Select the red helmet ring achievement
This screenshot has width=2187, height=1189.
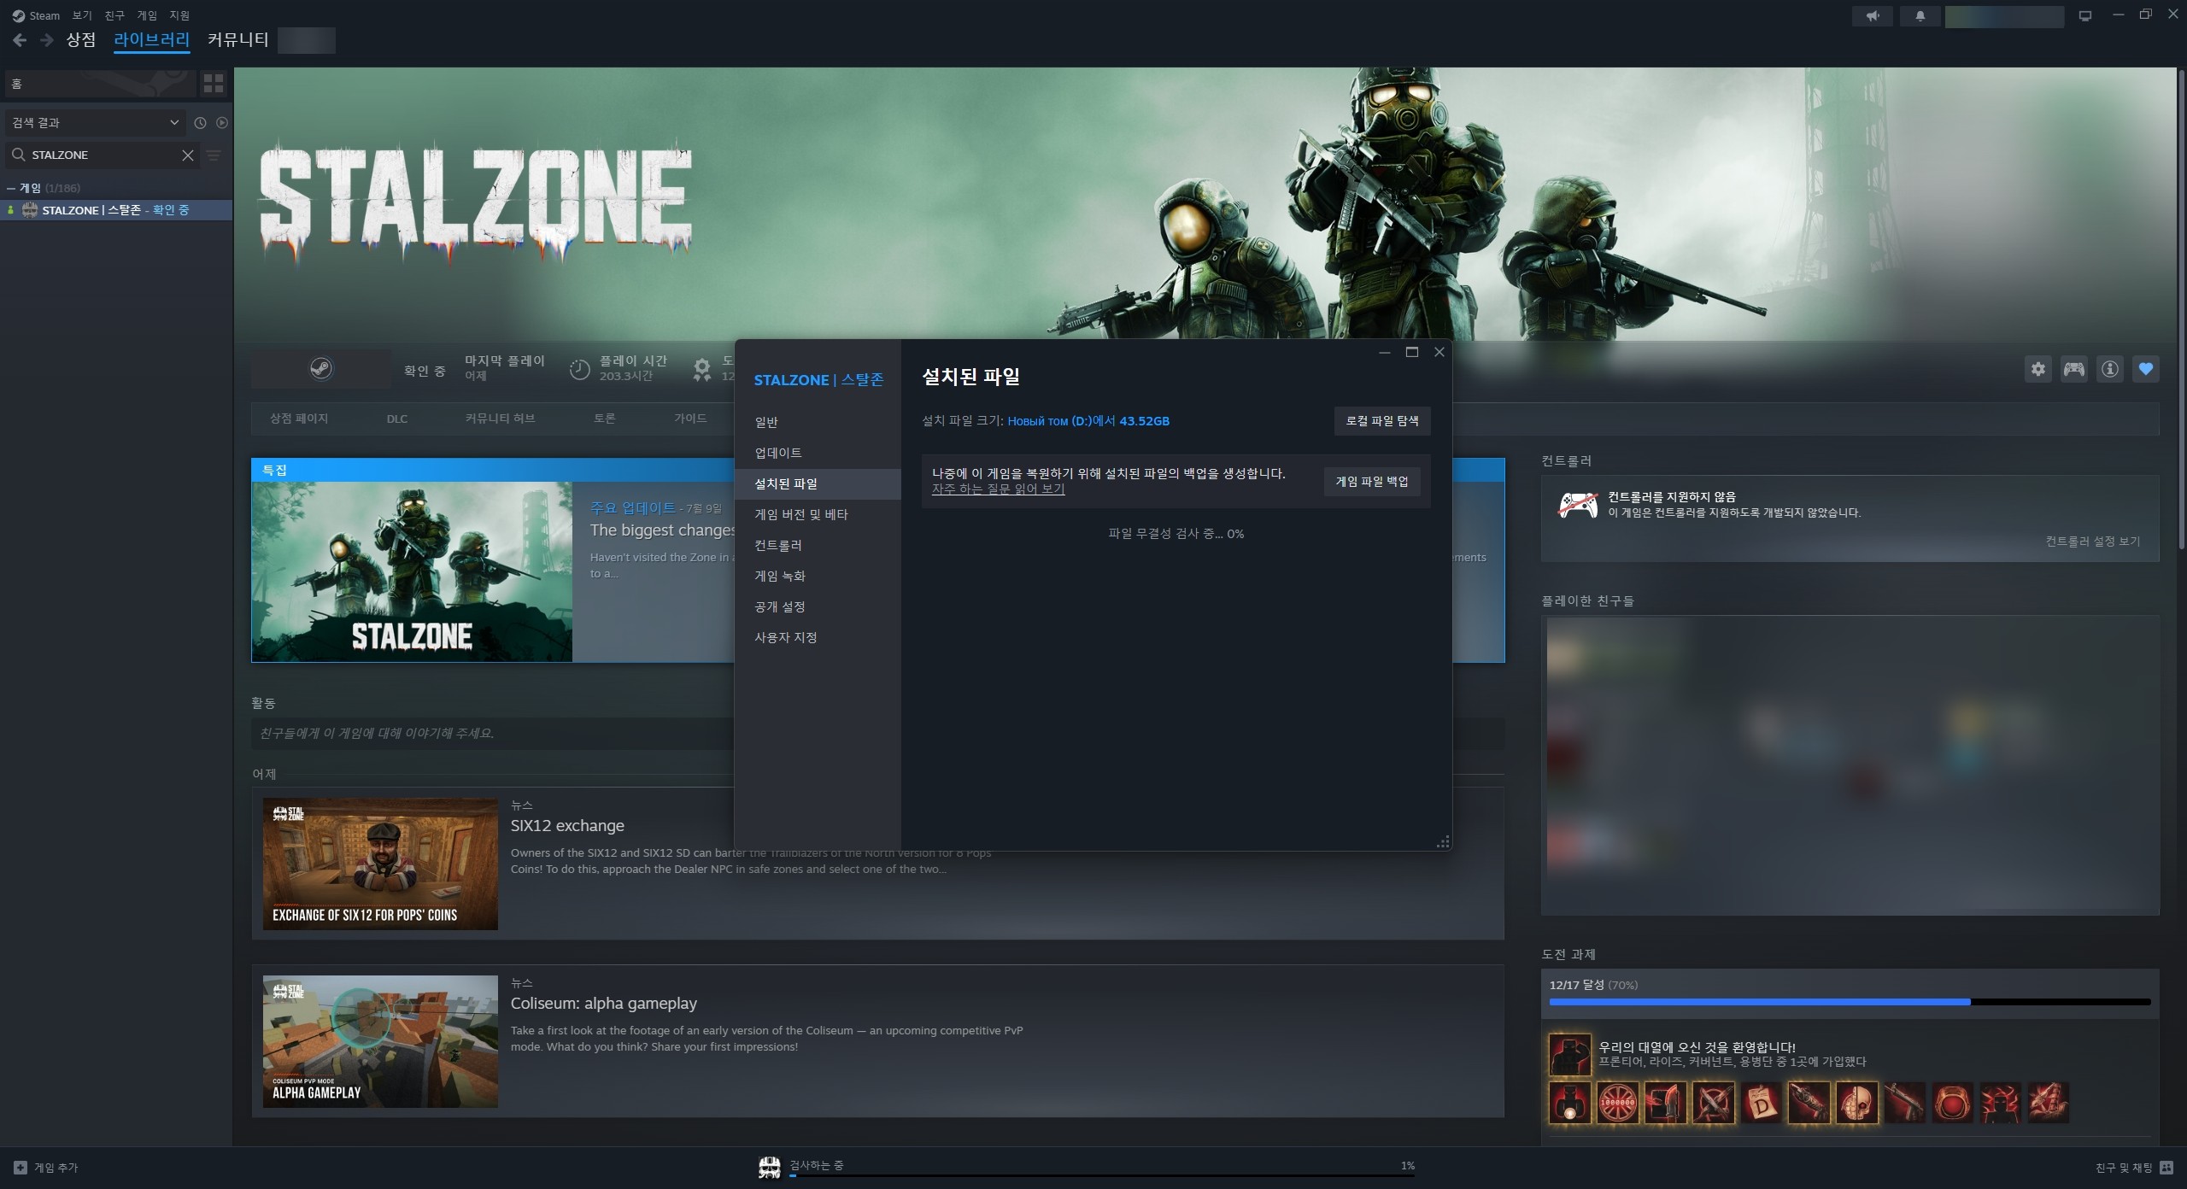(1953, 1103)
